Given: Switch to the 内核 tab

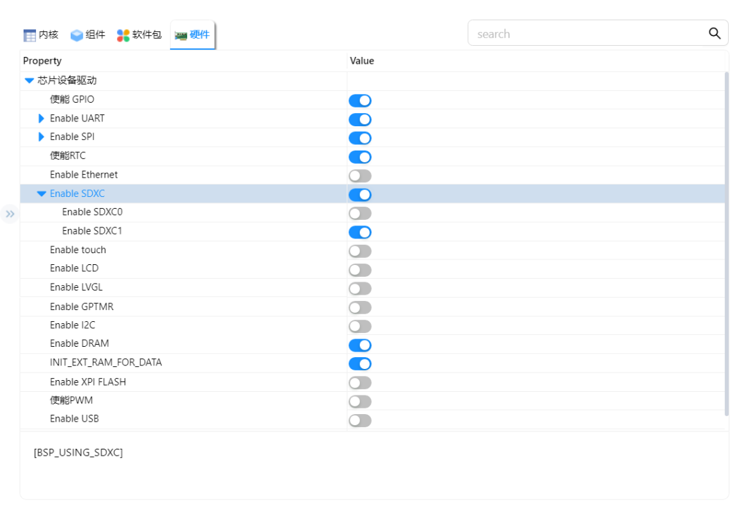Looking at the screenshot, I should click(x=41, y=35).
